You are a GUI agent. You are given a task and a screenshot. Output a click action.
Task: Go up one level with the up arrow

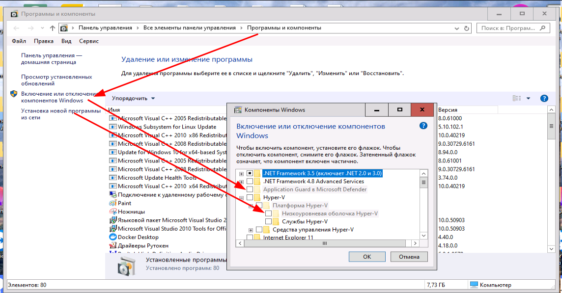coord(53,28)
